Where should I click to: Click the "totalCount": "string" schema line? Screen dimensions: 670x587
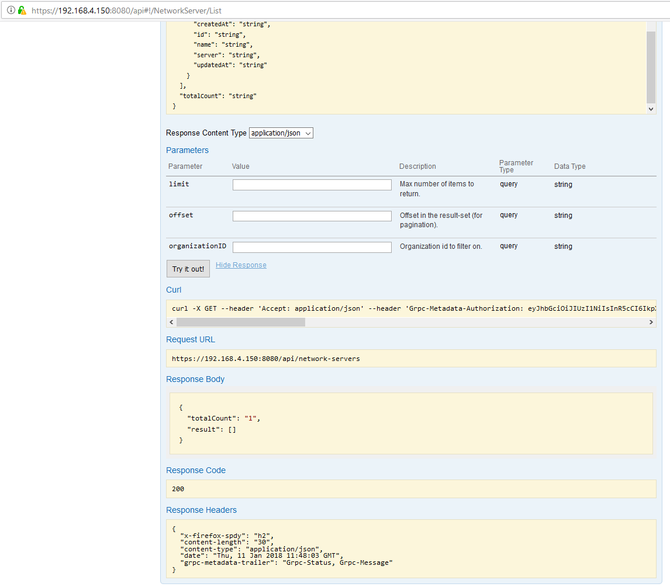click(218, 96)
